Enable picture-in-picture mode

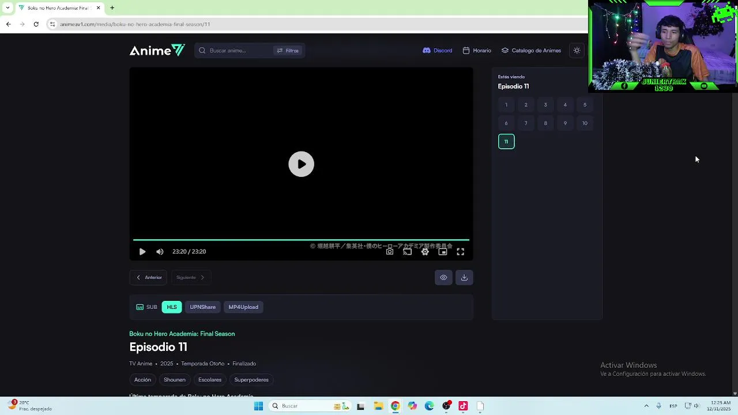tap(443, 252)
